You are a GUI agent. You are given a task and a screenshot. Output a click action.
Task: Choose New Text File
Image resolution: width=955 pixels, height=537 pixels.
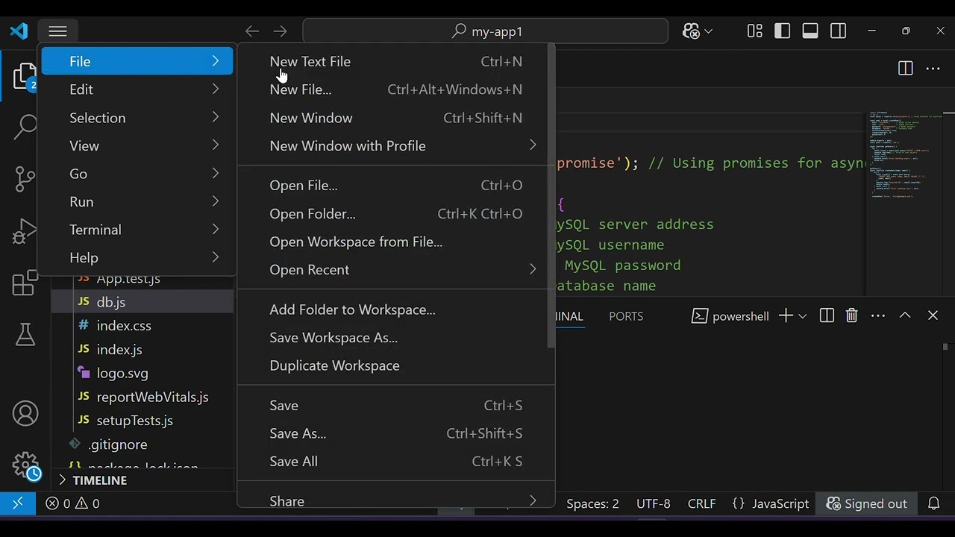click(395, 61)
